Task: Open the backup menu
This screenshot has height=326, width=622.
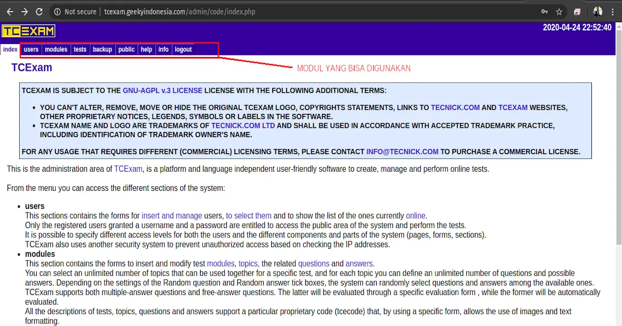Action: tap(102, 50)
